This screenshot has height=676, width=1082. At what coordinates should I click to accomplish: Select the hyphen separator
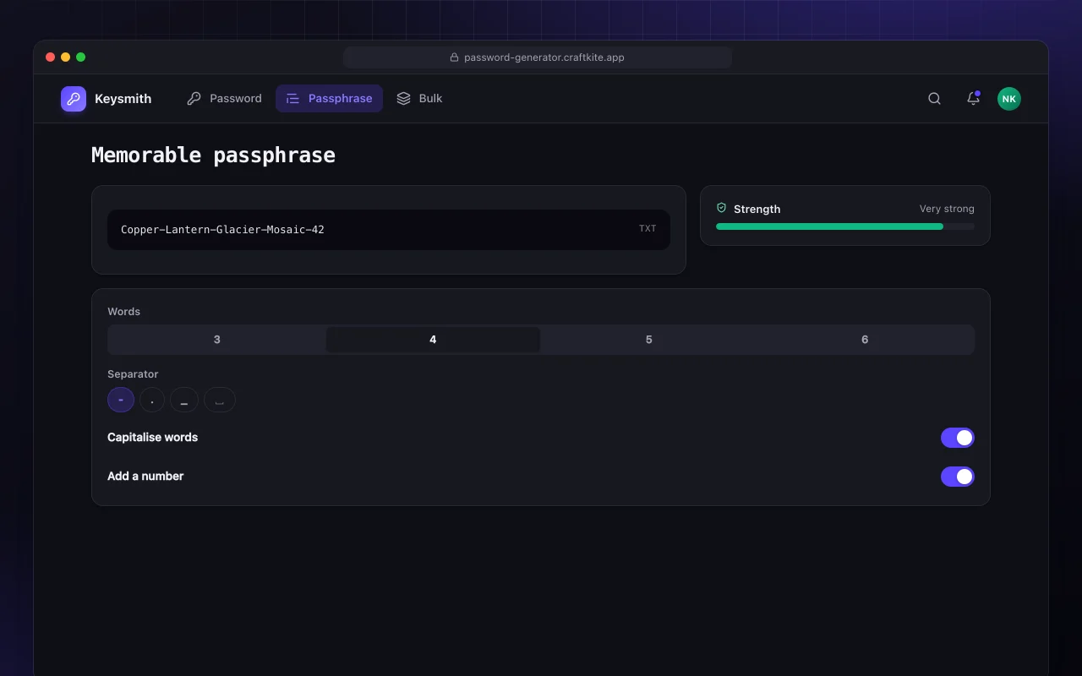pyautogui.click(x=121, y=400)
